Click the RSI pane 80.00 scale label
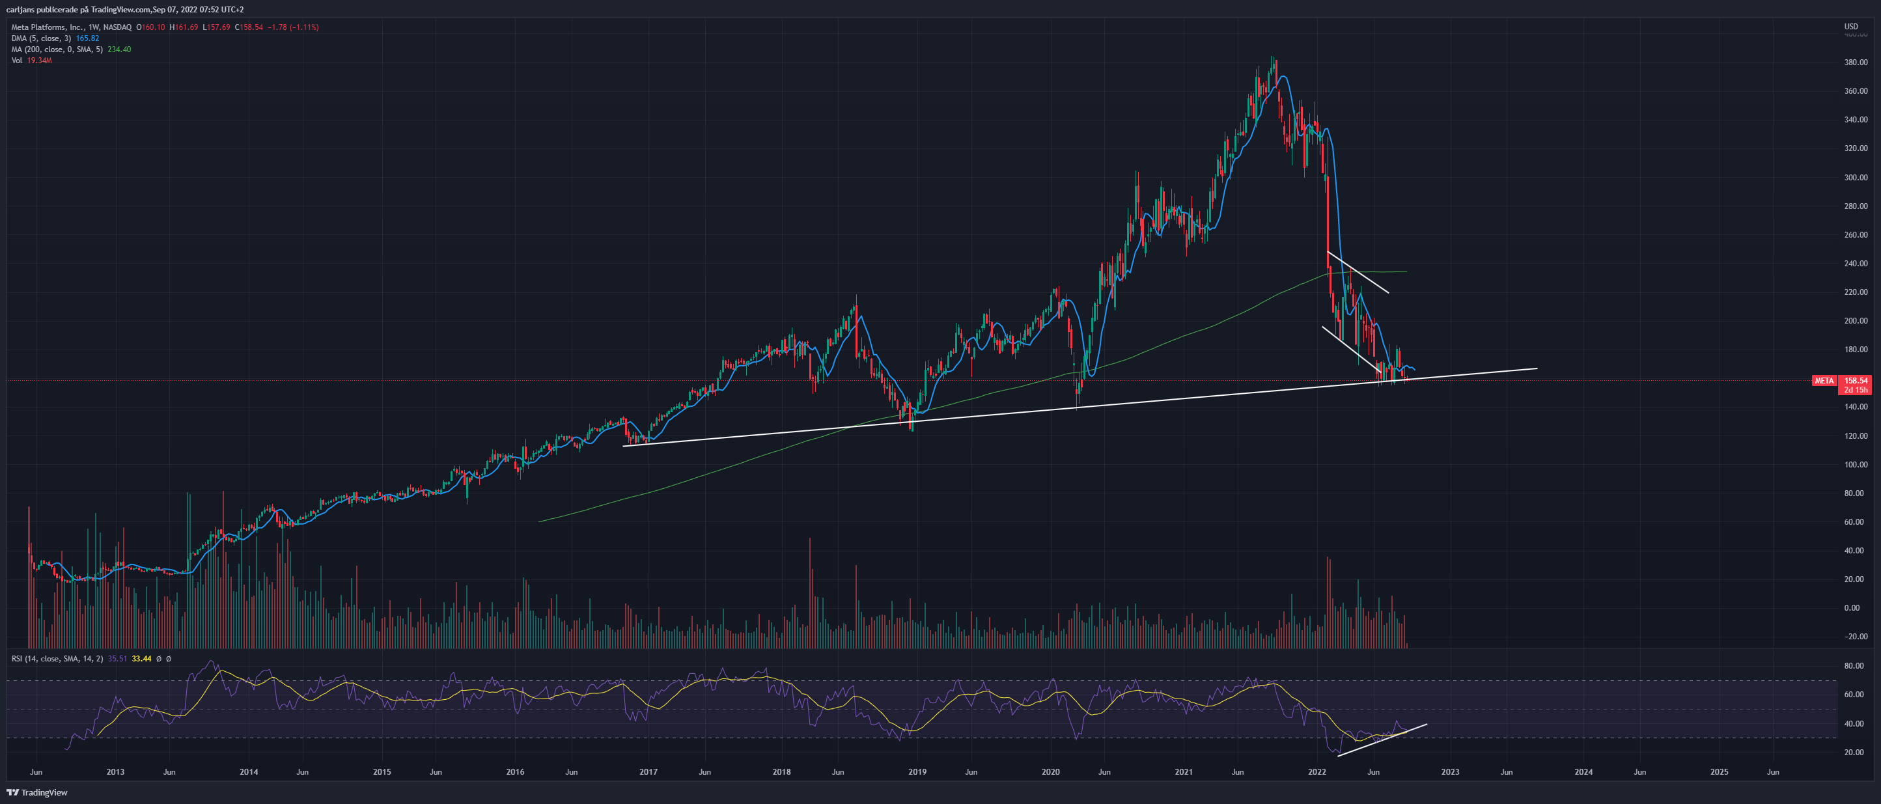 click(x=1853, y=665)
